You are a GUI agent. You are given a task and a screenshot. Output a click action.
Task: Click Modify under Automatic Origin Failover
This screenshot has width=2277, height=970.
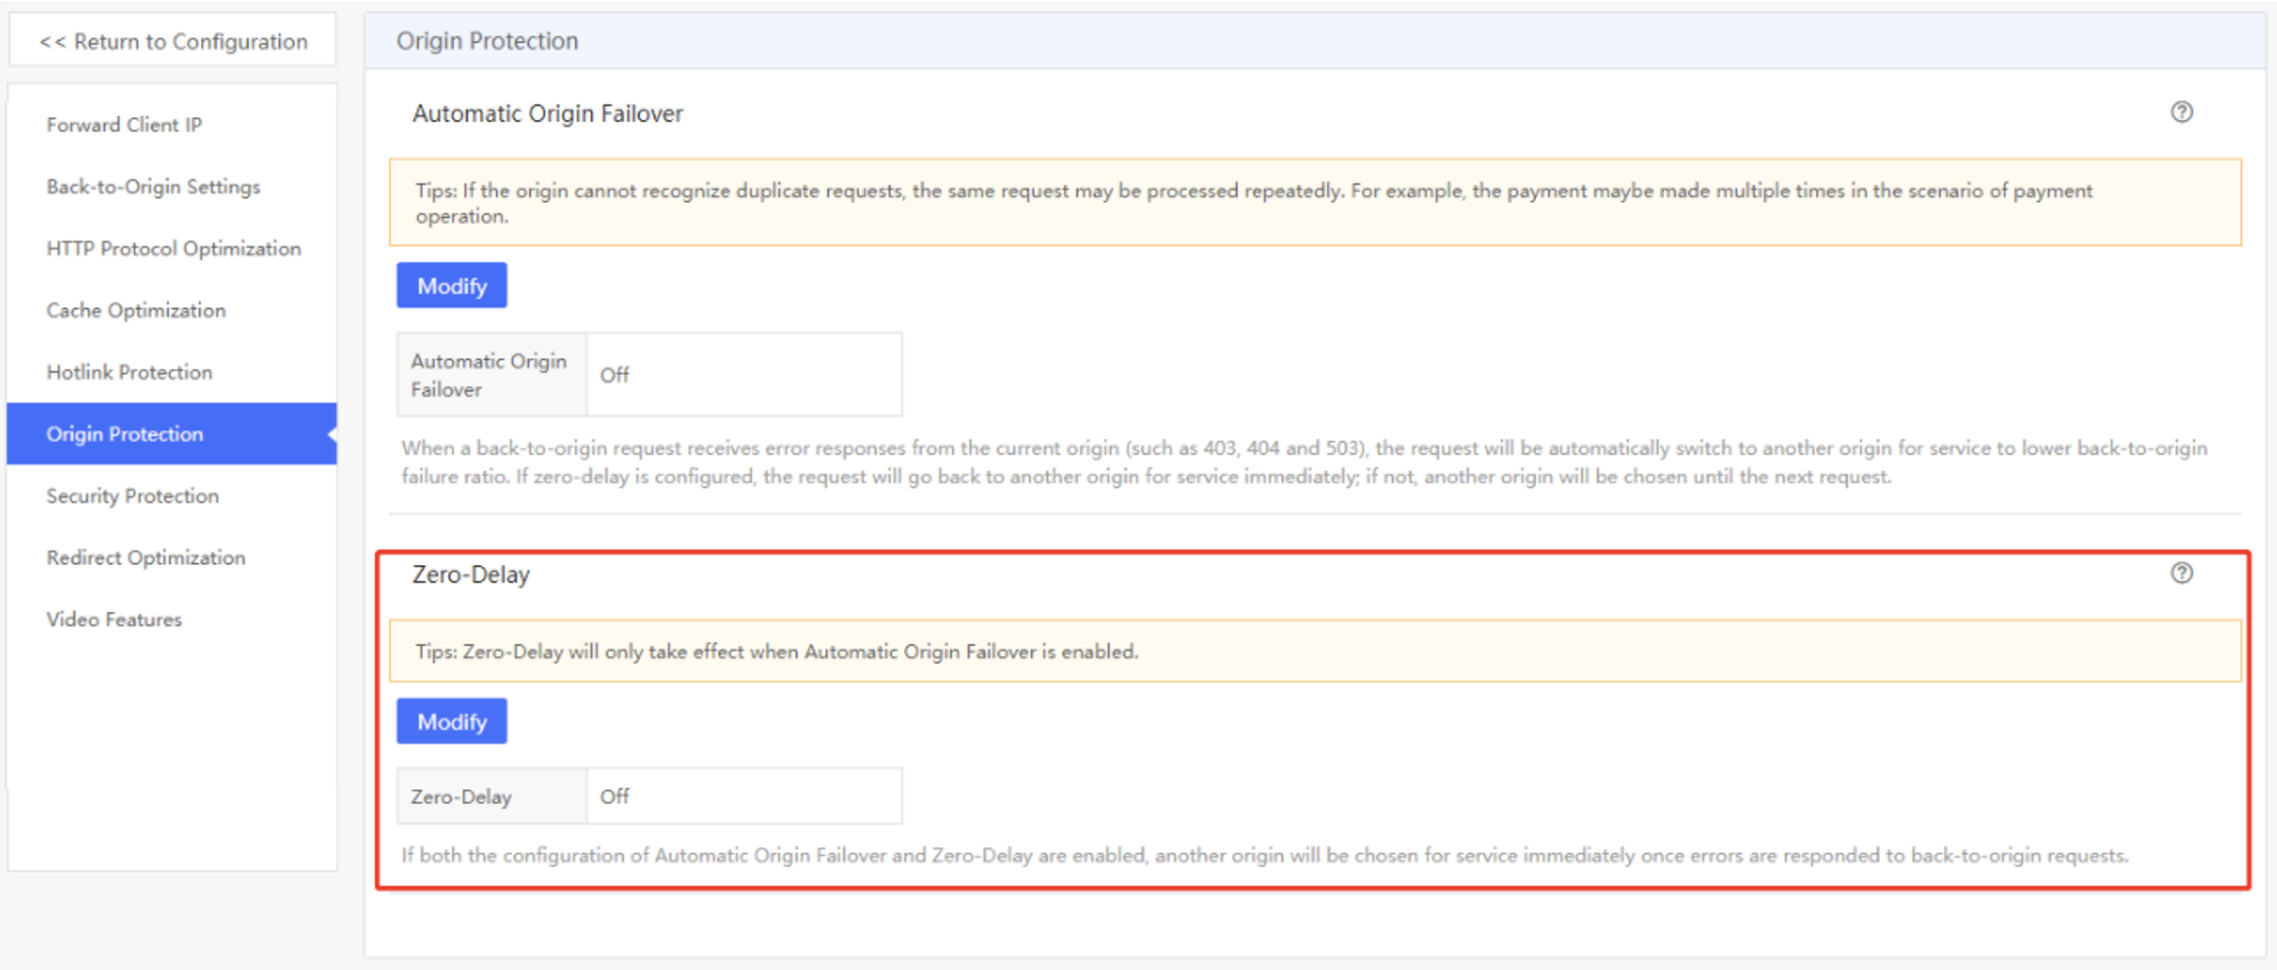click(451, 285)
